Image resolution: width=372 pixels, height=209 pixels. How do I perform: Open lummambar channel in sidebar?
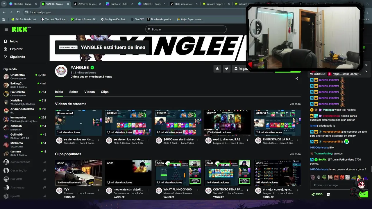coord(25,119)
